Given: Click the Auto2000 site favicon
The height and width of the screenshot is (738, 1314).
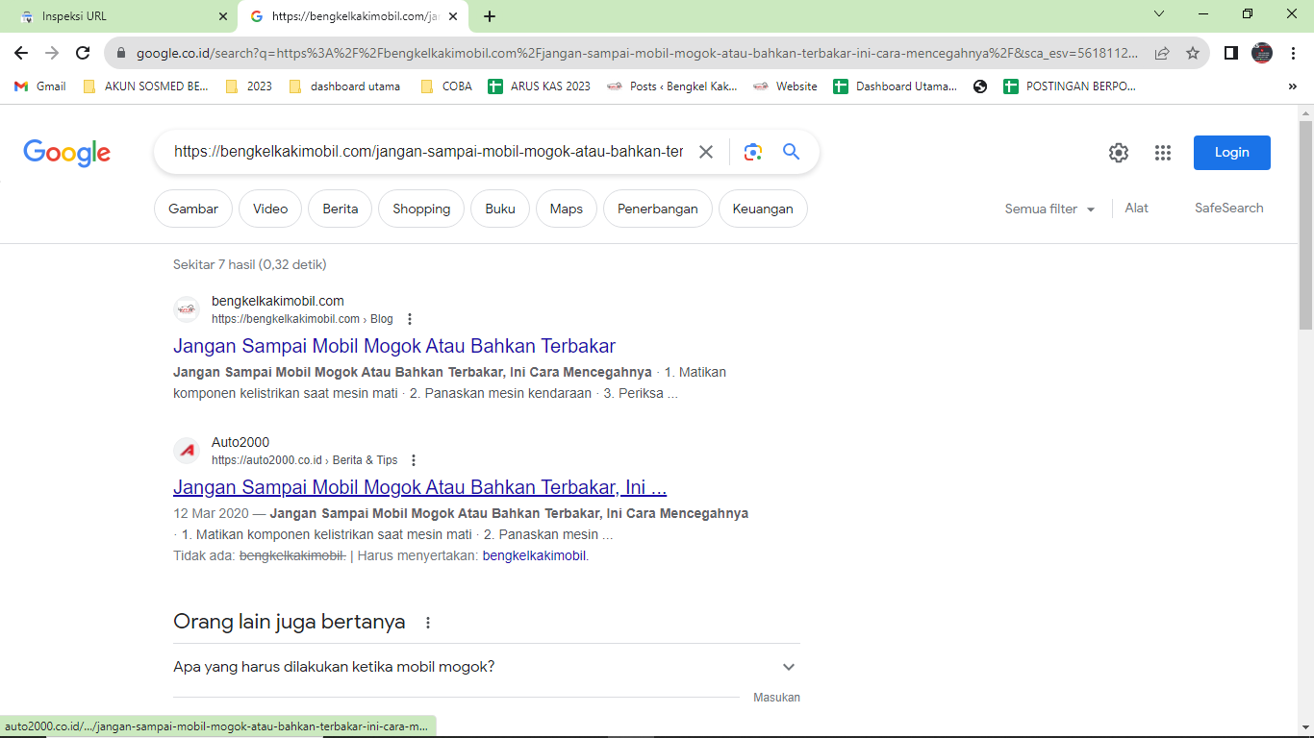Looking at the screenshot, I should tap(187, 451).
